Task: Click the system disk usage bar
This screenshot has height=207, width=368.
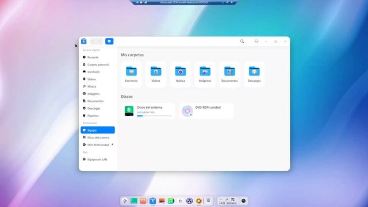Action: pyautogui.click(x=155, y=116)
